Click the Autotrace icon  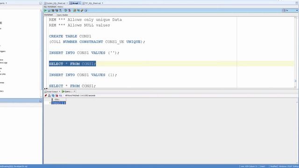(x=57, y=10)
